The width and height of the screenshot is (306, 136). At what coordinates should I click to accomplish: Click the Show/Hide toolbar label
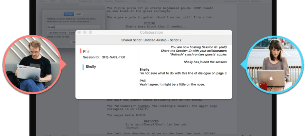point(244,1)
